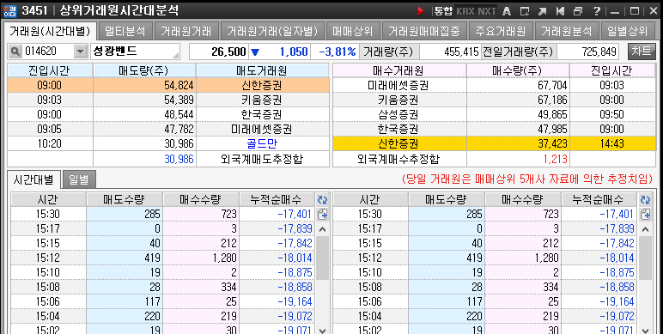Click the 매수거래원 column header
Viewport: 663px width, 334px height.
[x=399, y=70]
